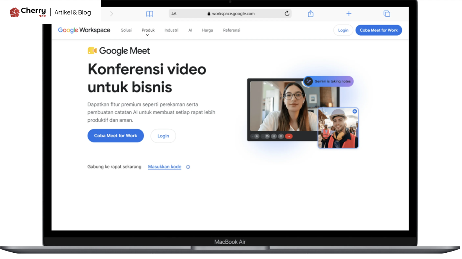462x259 pixels.
Task: Open the AI menu item
Action: (190, 30)
